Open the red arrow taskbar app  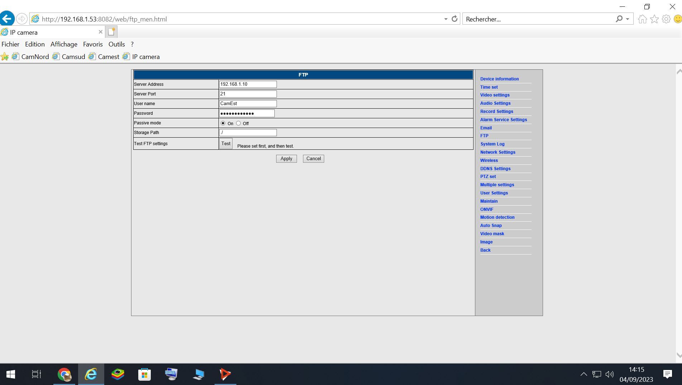click(x=225, y=374)
